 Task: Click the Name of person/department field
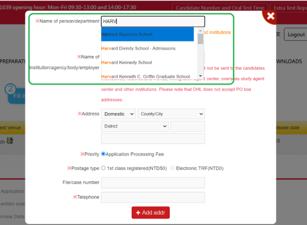click(x=153, y=22)
